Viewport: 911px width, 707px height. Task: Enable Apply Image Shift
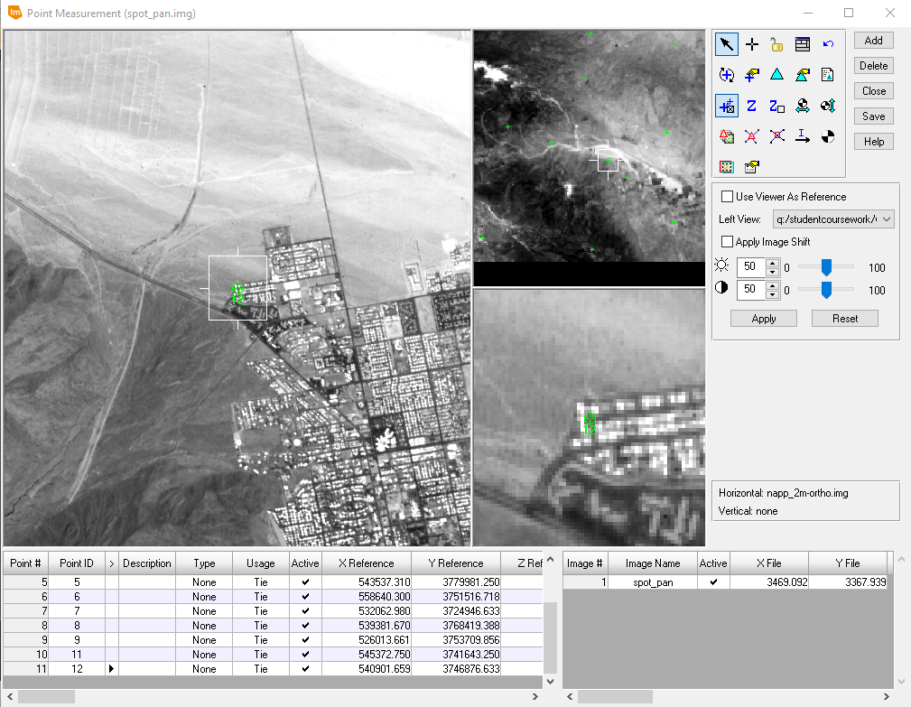point(727,241)
